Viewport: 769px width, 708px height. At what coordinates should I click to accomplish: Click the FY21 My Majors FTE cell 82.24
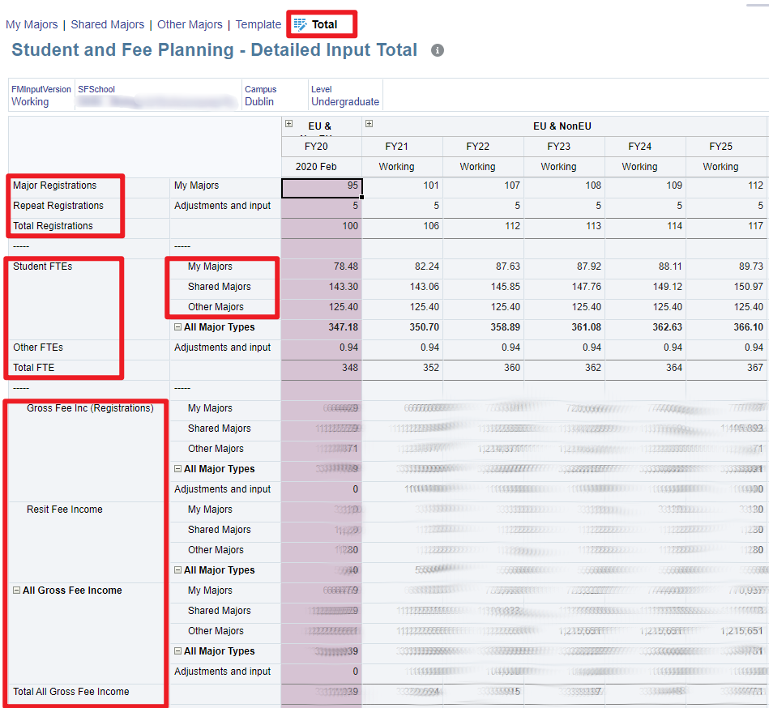403,267
